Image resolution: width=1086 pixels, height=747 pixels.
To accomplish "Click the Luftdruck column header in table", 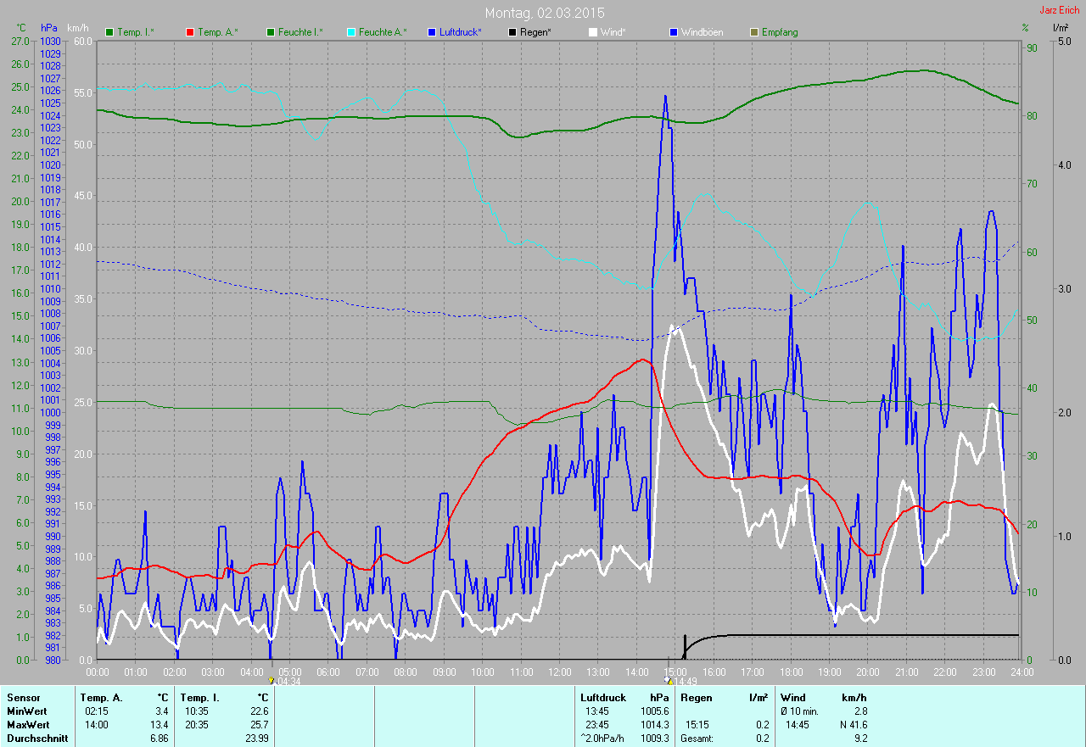I will point(603,698).
